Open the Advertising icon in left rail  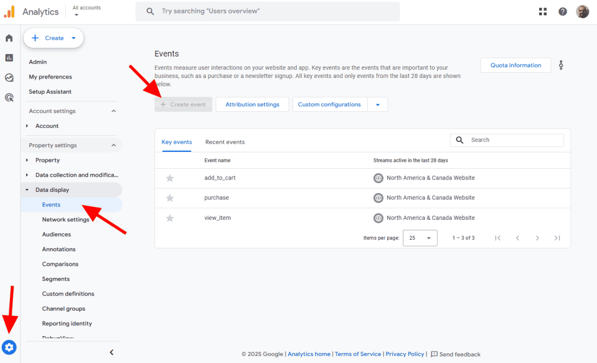(x=9, y=97)
